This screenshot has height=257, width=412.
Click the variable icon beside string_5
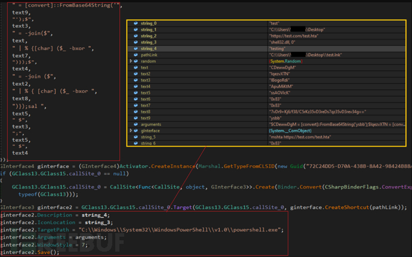tap(136, 137)
